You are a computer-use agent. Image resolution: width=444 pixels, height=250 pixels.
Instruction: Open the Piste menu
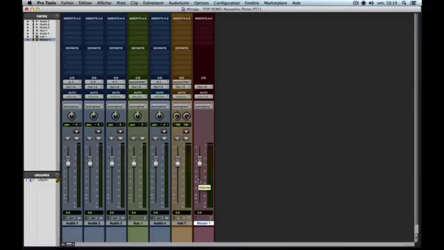click(x=121, y=3)
